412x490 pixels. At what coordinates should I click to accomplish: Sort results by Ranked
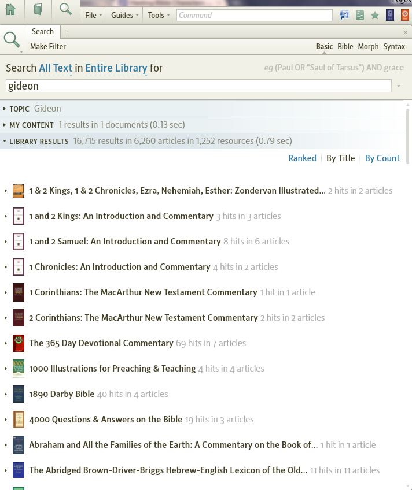[302, 158]
